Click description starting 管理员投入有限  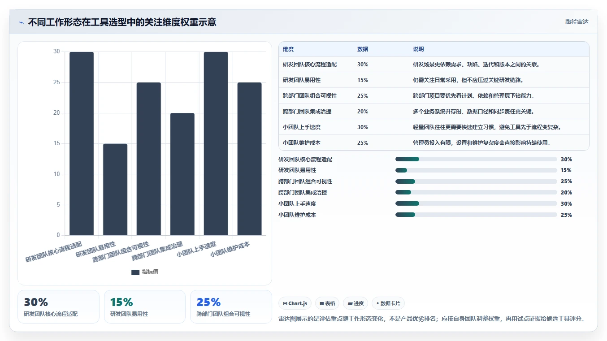coord(482,143)
